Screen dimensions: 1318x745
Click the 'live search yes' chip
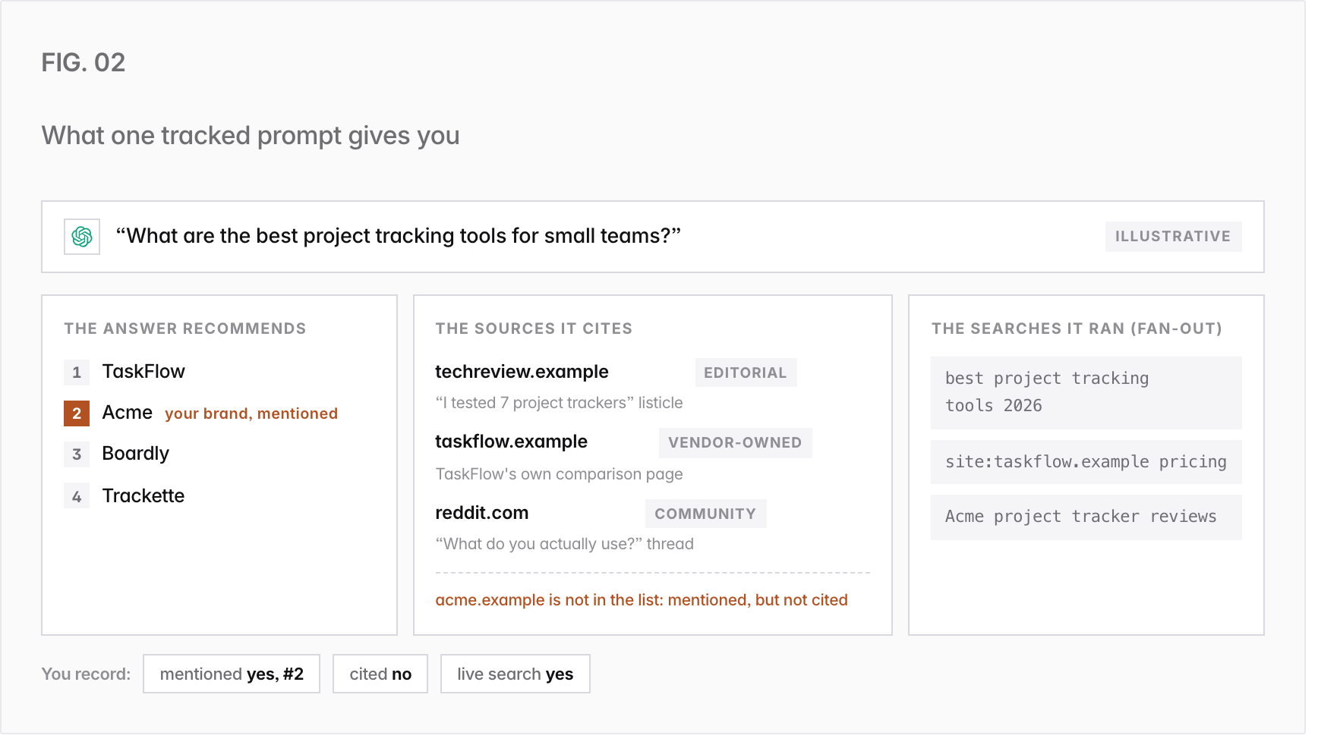click(x=516, y=674)
